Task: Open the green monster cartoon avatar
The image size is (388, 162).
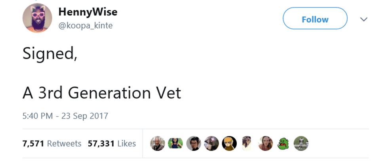Action: click(283, 143)
